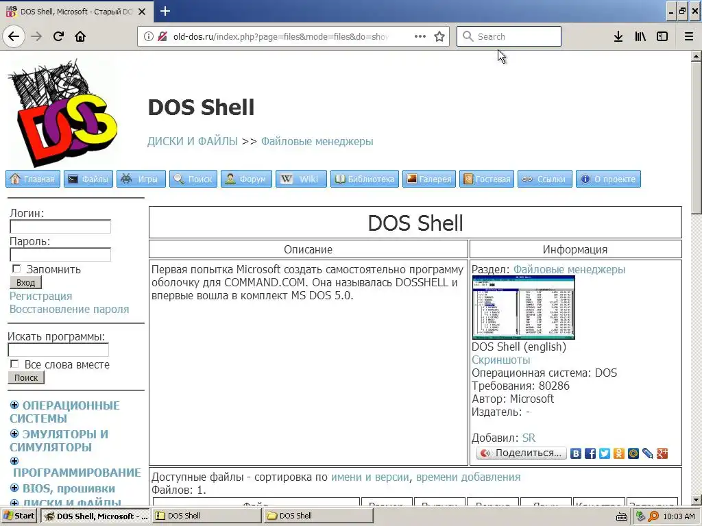The width and height of the screenshot is (702, 526).
Task: Share via LiveJournal pencil icon
Action: (647, 453)
